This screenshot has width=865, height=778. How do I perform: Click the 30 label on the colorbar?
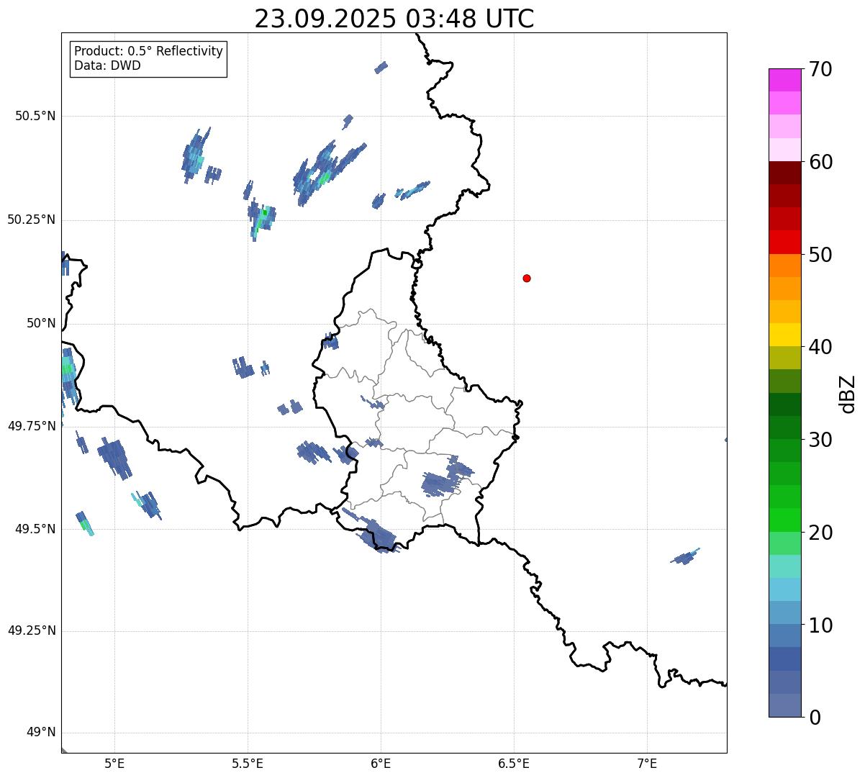tap(820, 440)
